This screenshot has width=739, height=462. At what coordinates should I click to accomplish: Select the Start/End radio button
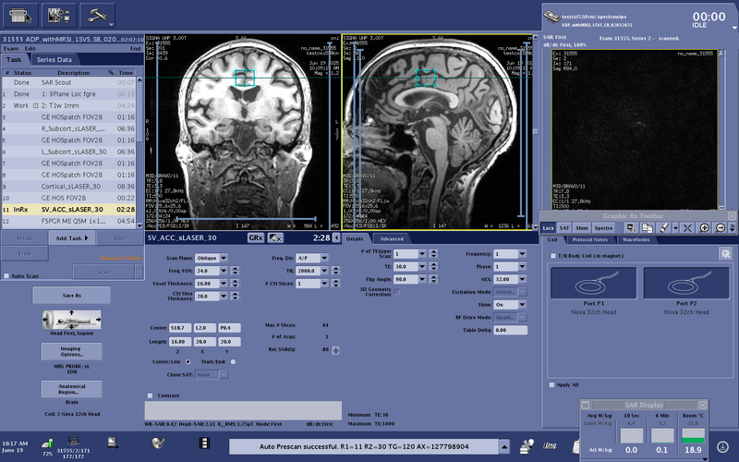click(x=233, y=361)
